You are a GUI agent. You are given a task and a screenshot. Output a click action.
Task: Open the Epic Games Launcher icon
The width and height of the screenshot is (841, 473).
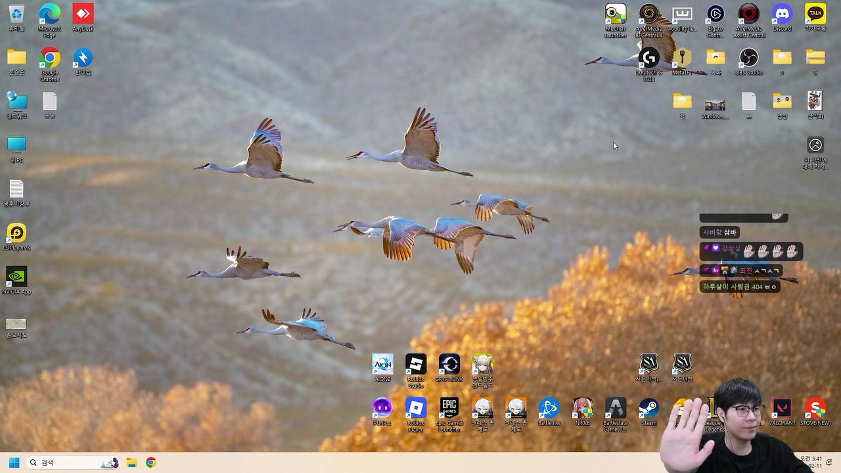pyautogui.click(x=449, y=409)
